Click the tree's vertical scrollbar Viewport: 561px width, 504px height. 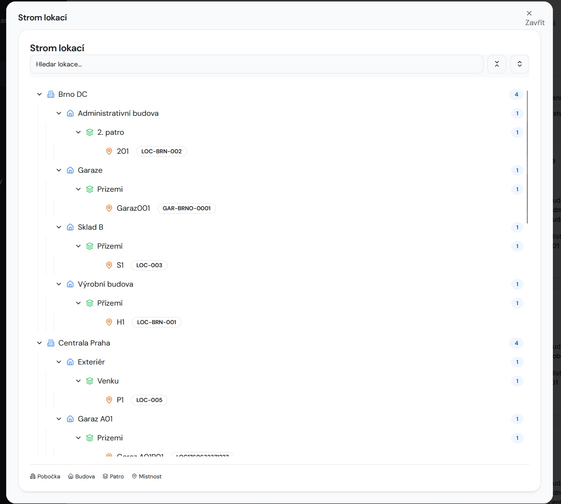[x=527, y=157]
